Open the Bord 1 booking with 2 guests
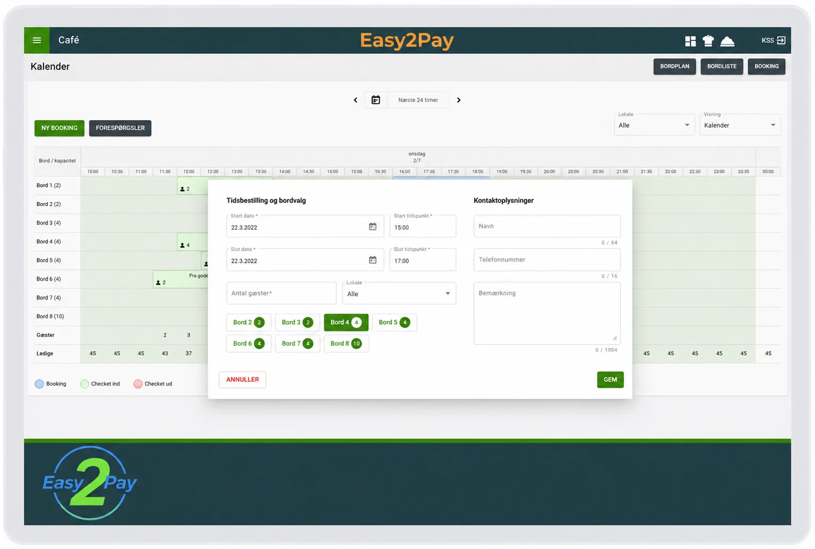Screen dimensions: 815x549 tap(193, 186)
